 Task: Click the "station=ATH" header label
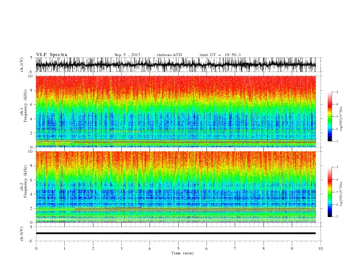pos(169,55)
